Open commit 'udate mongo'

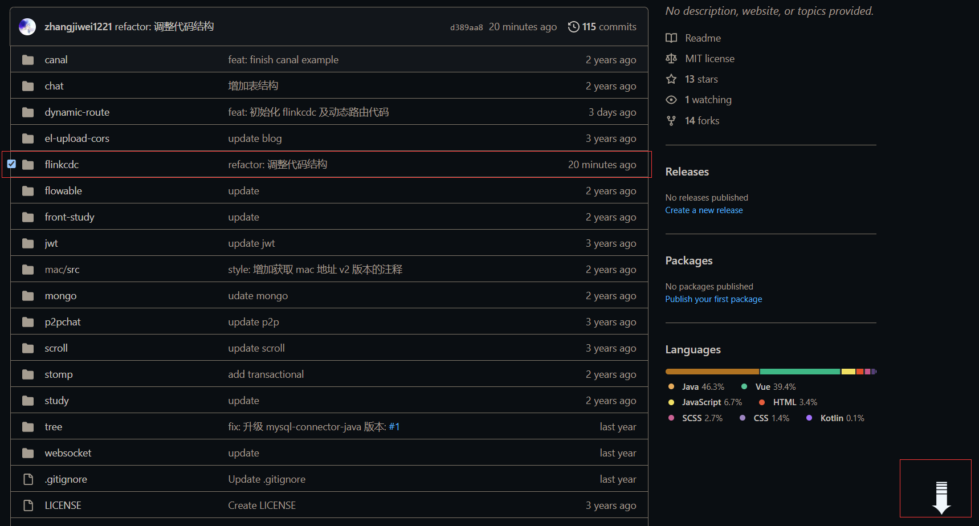[258, 296]
